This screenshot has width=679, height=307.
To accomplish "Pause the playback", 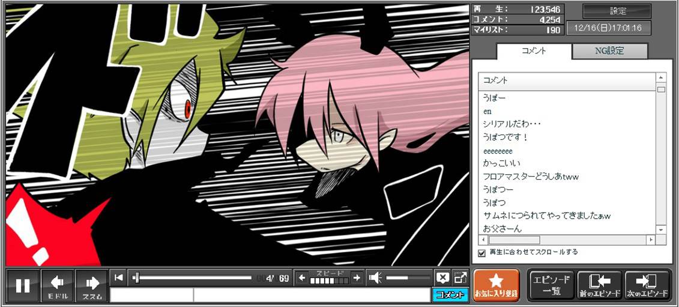I will (x=23, y=285).
